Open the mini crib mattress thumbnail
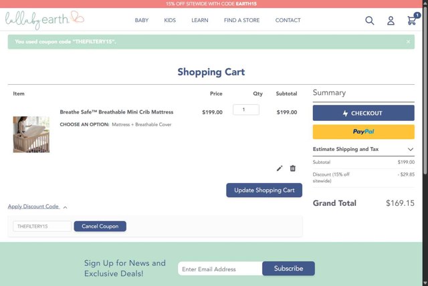Image resolution: width=428 pixels, height=286 pixels. click(x=31, y=134)
